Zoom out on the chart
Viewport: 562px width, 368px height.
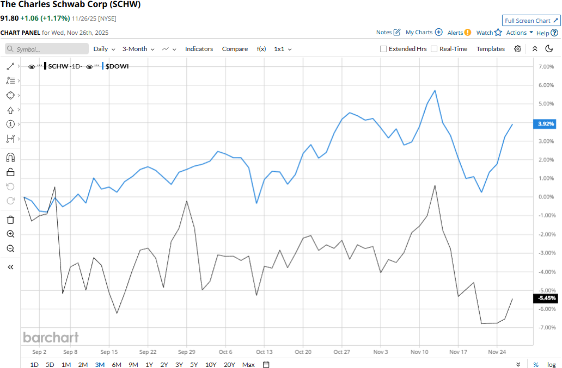coord(10,248)
